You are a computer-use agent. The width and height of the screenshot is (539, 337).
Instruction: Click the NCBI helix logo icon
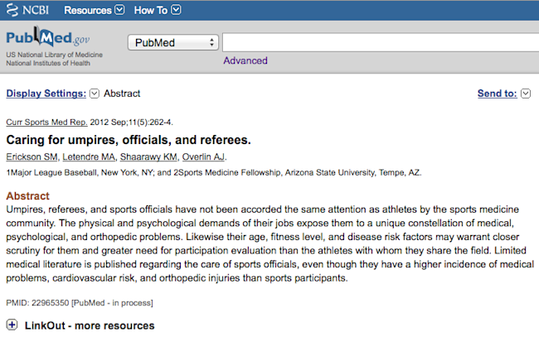pyautogui.click(x=12, y=10)
